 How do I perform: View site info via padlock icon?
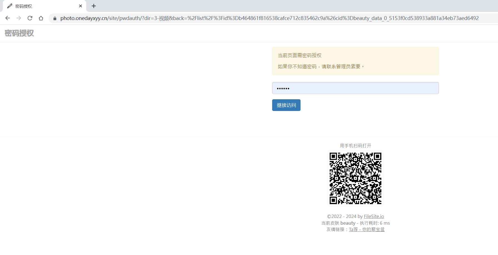point(55,18)
